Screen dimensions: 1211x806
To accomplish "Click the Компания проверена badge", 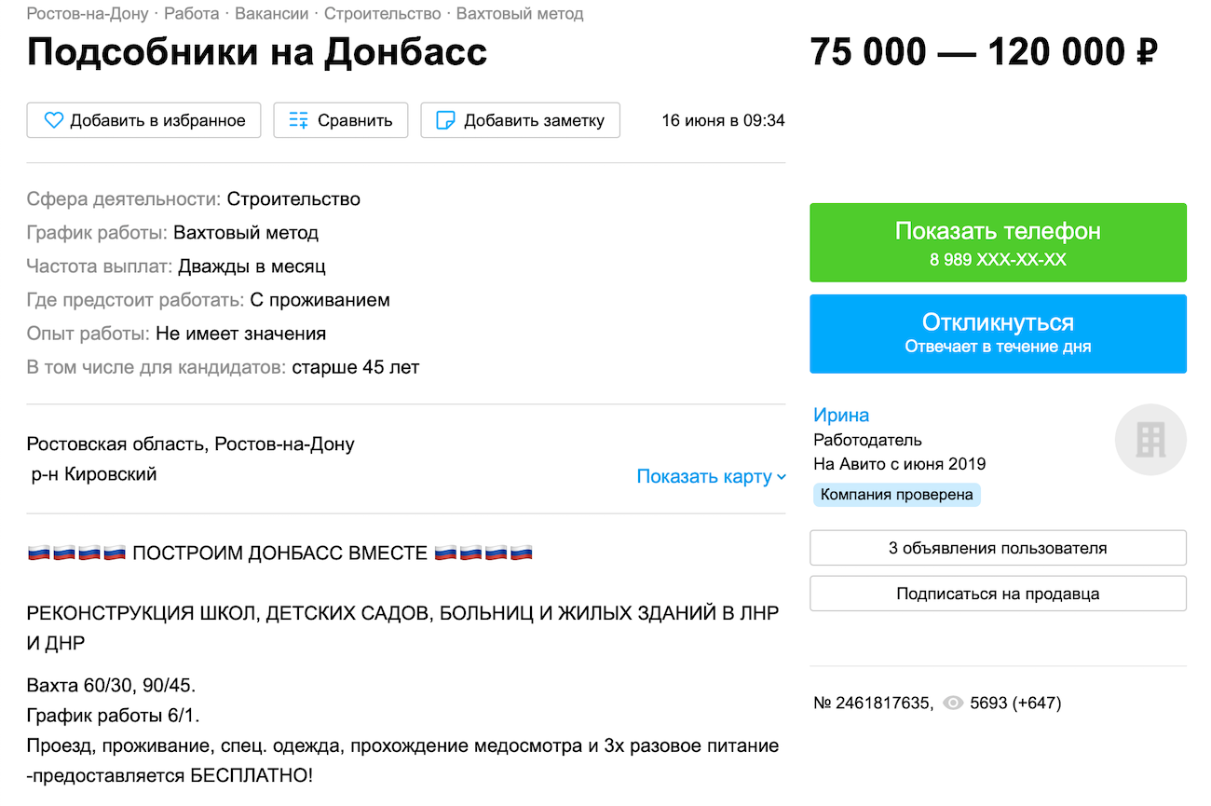I will pos(896,495).
